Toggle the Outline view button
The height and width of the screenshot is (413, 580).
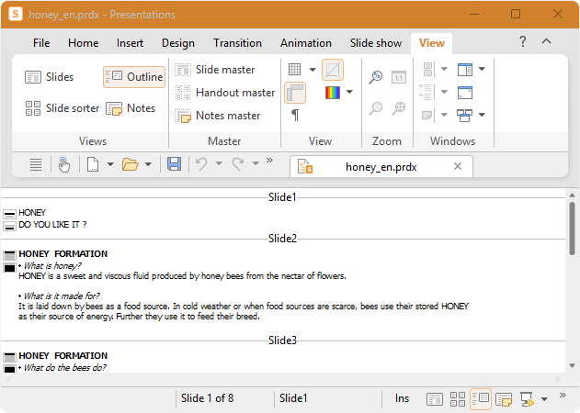134,77
